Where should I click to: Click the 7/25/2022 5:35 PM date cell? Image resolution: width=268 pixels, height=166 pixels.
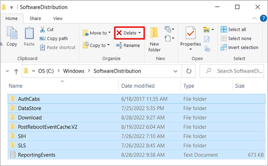coord(142,108)
